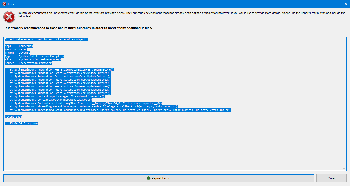Click the Close button
The image size is (350, 186).
331,178
